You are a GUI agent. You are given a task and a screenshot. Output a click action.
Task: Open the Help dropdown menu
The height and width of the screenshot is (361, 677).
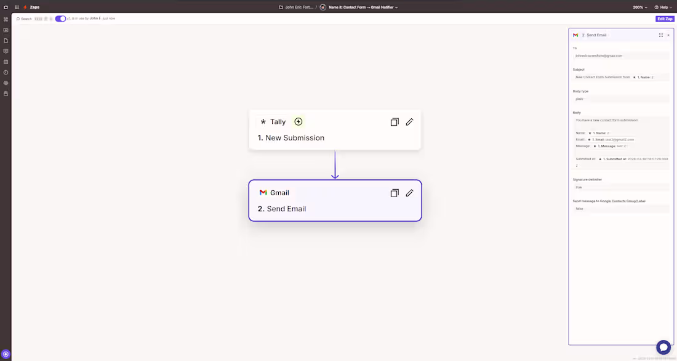click(x=663, y=7)
